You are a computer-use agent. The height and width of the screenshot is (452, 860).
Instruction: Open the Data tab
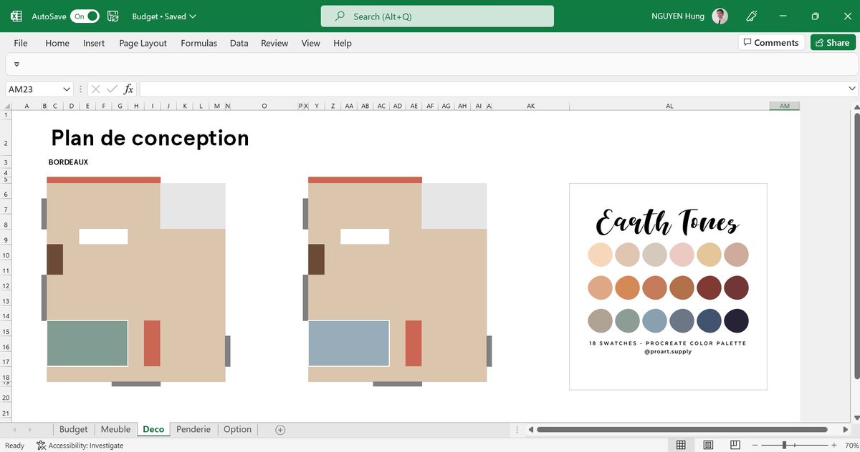tap(239, 43)
